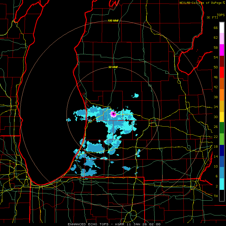Click the dark orange 46 kft legend swatch

(x=222, y=84)
